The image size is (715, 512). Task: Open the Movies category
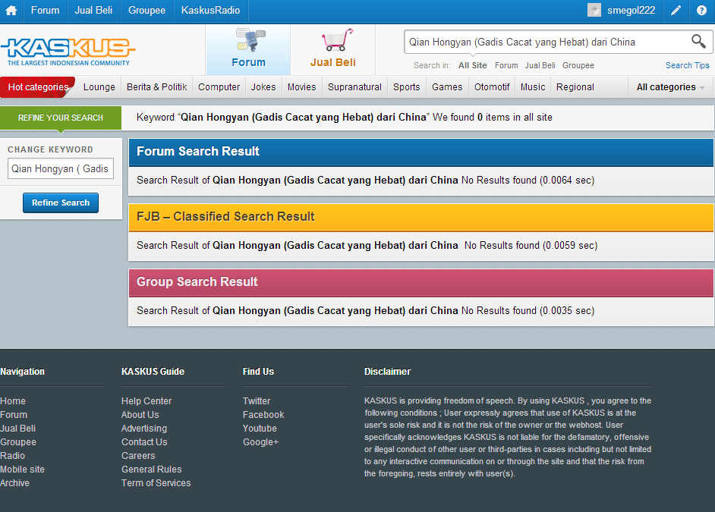coord(301,87)
